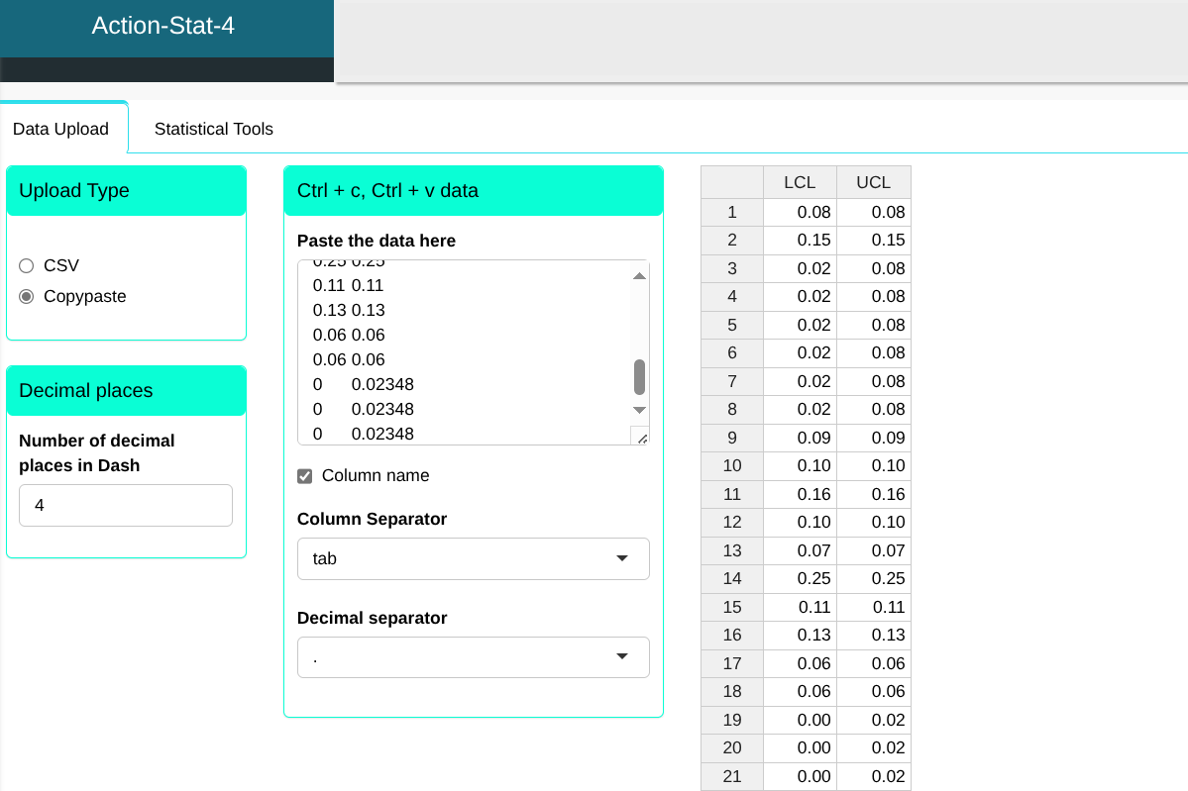Select the Copypaste radio option
The width and height of the screenshot is (1188, 791).
coord(27,296)
